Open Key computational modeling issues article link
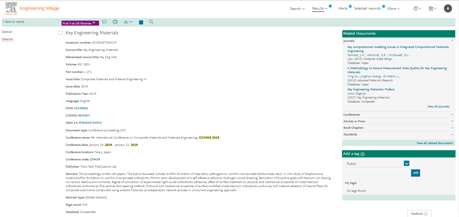 (398, 49)
